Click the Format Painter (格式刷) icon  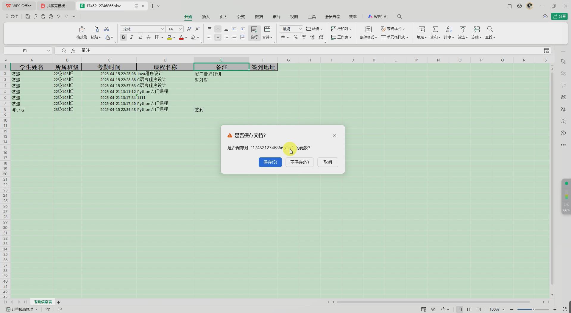(82, 29)
